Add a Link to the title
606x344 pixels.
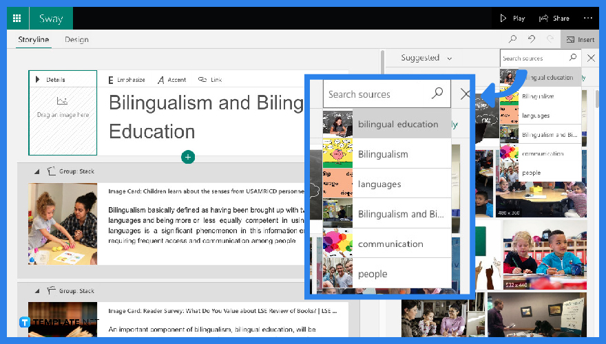(210, 80)
